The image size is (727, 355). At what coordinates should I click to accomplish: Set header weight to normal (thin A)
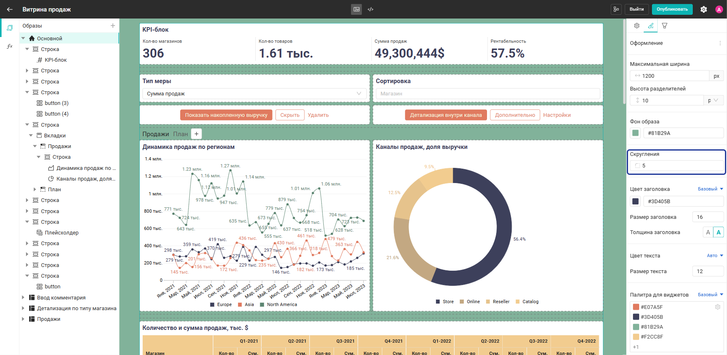pyautogui.click(x=708, y=232)
